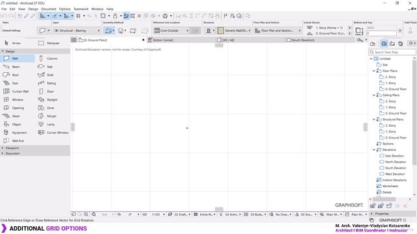417x234 pixels.
Task: Toggle the Trace reference icon in toolbar
Action: click(126, 16)
